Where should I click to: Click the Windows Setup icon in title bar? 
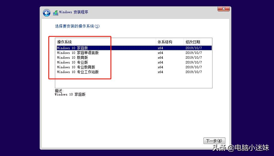click(x=56, y=13)
